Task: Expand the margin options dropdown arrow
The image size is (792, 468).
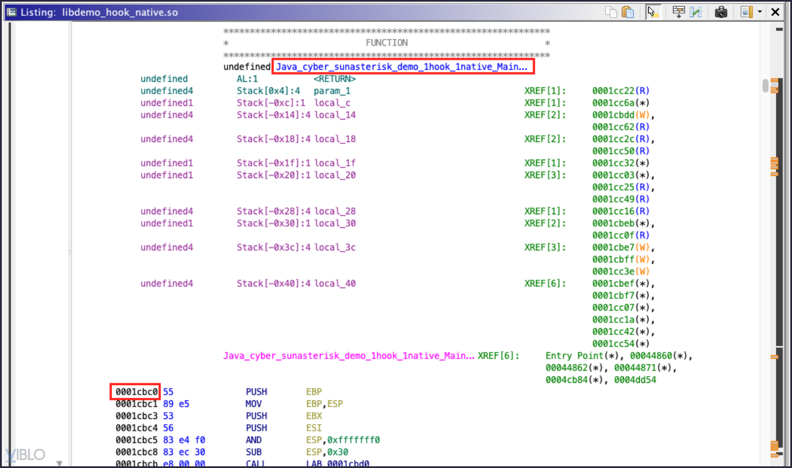Action: (x=759, y=12)
